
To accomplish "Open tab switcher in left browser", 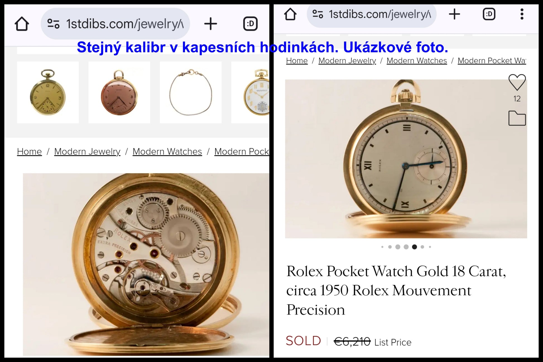I will click(250, 24).
